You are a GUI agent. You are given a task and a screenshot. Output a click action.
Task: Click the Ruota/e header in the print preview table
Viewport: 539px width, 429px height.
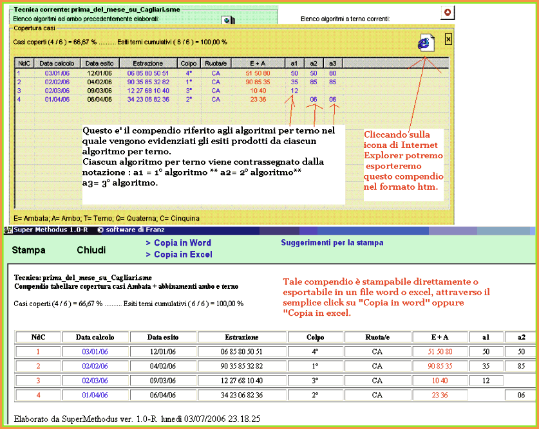pyautogui.click(x=377, y=337)
